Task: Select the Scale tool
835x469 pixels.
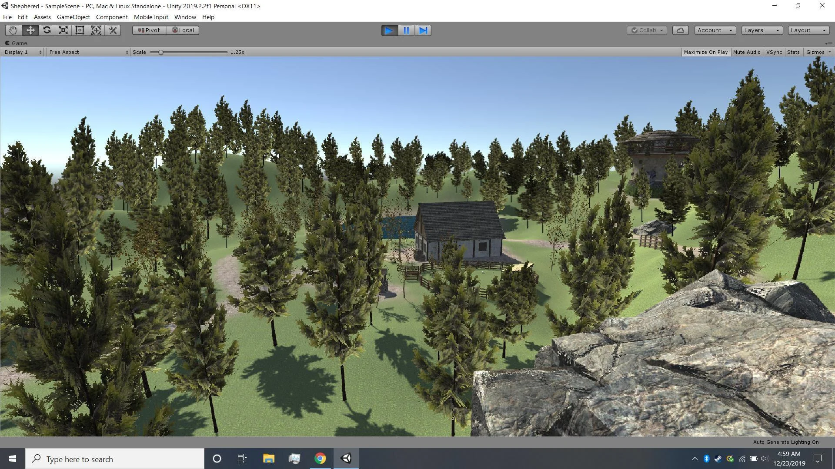Action: click(63, 30)
